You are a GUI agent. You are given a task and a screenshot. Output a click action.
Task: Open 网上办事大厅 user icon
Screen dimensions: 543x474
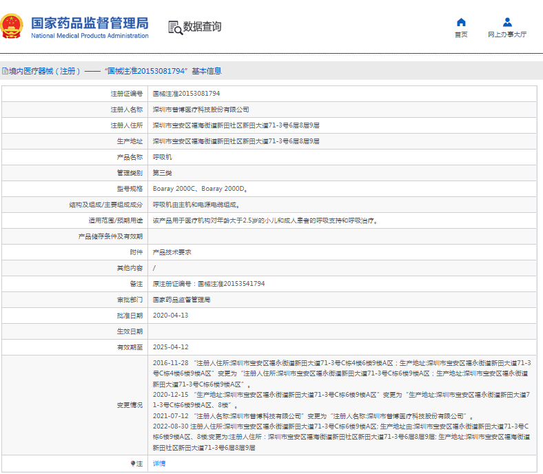[507, 22]
